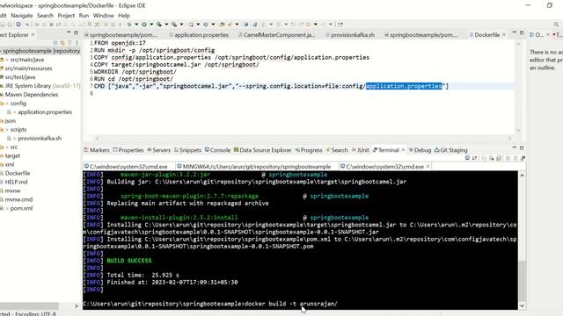Screen dimensions: 563x316
Task: Click the filter icon in Project Explorer toolbar
Action: click(69, 43)
